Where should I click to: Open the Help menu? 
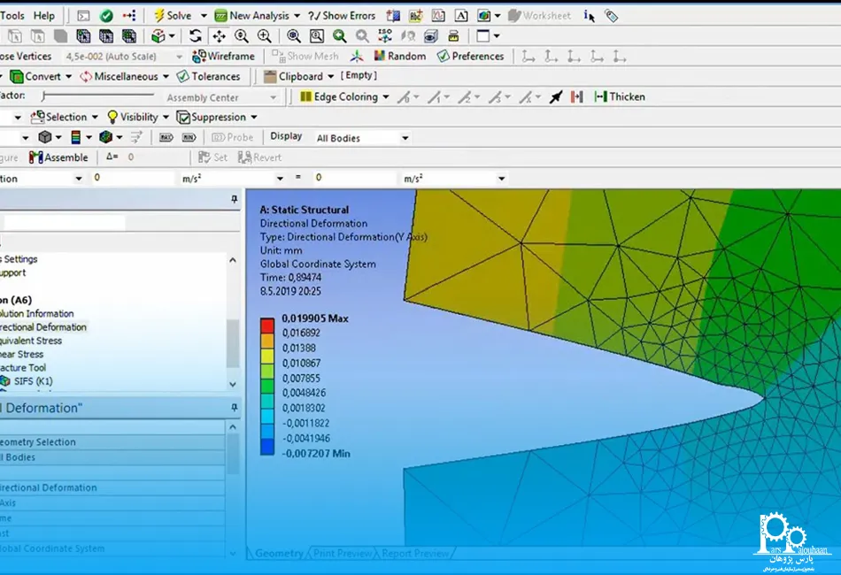point(44,16)
